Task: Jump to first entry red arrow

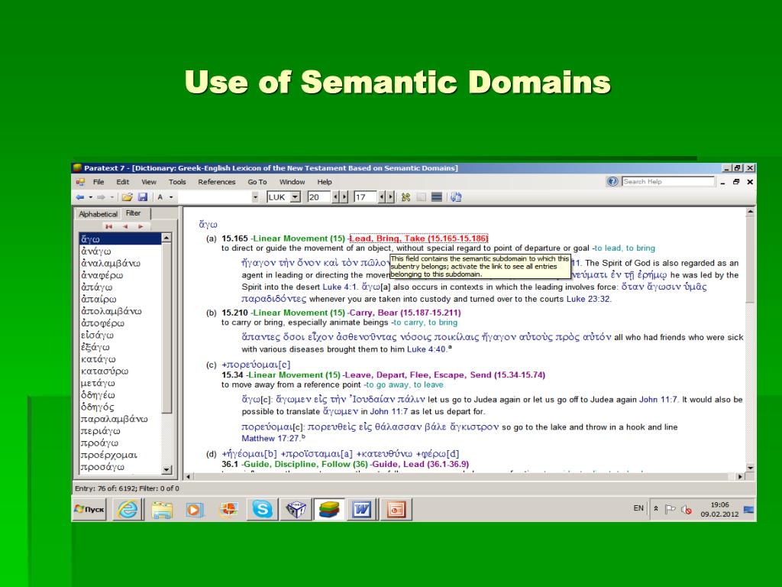Action: tap(108, 226)
